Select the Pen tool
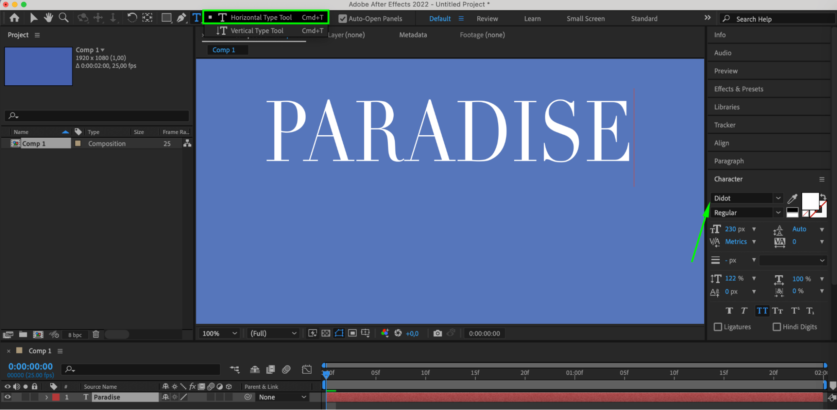Viewport: 837px width, 410px height. click(181, 18)
